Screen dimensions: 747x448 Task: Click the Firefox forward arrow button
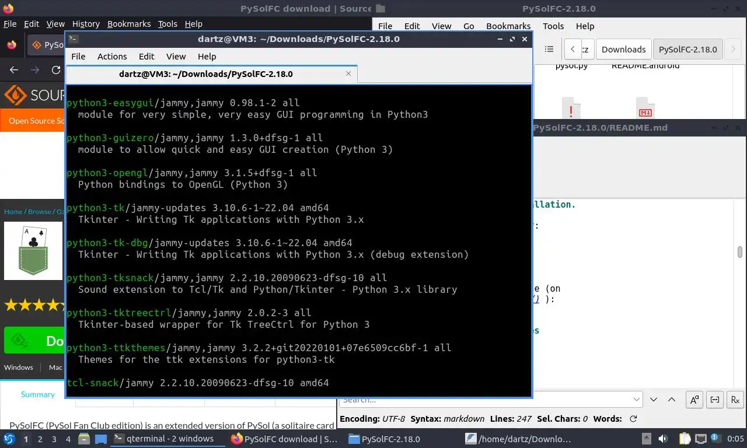pos(35,69)
